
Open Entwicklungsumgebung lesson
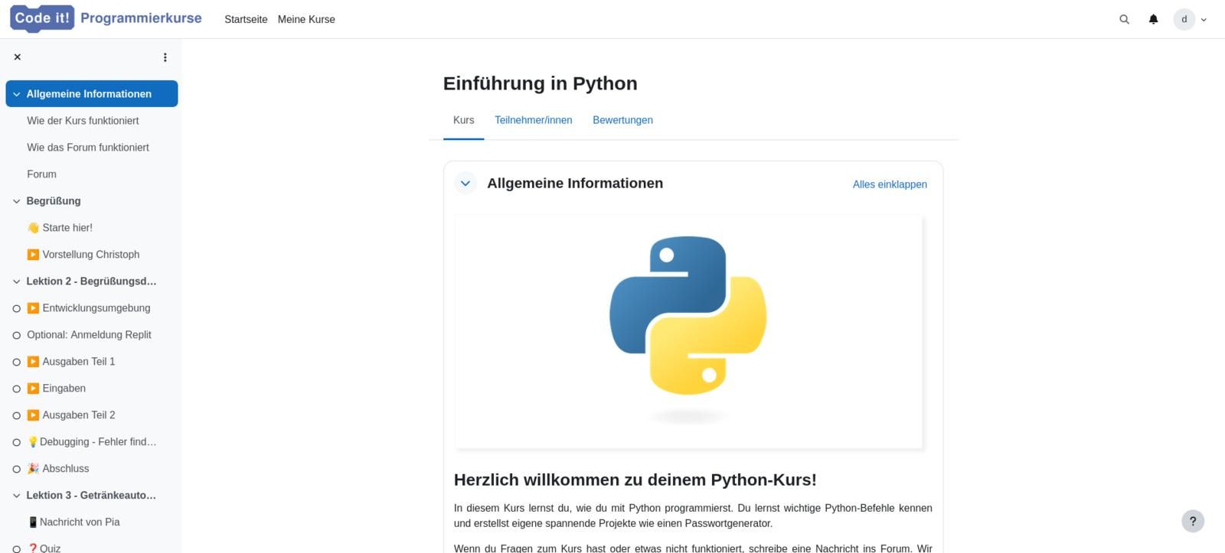coord(89,308)
